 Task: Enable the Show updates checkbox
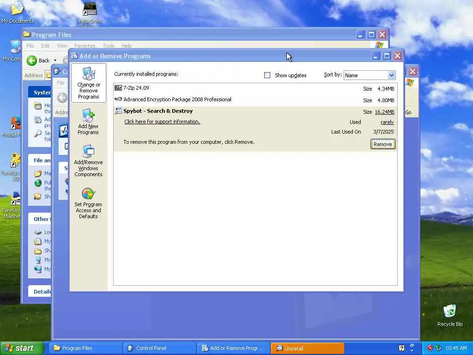pos(267,75)
